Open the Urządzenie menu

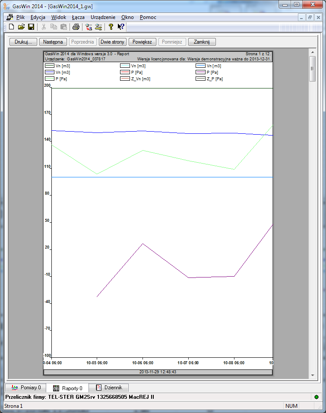(103, 17)
